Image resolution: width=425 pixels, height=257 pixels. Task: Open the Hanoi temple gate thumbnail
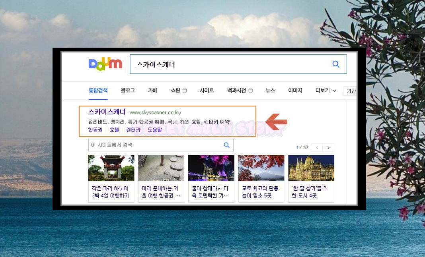point(111,168)
